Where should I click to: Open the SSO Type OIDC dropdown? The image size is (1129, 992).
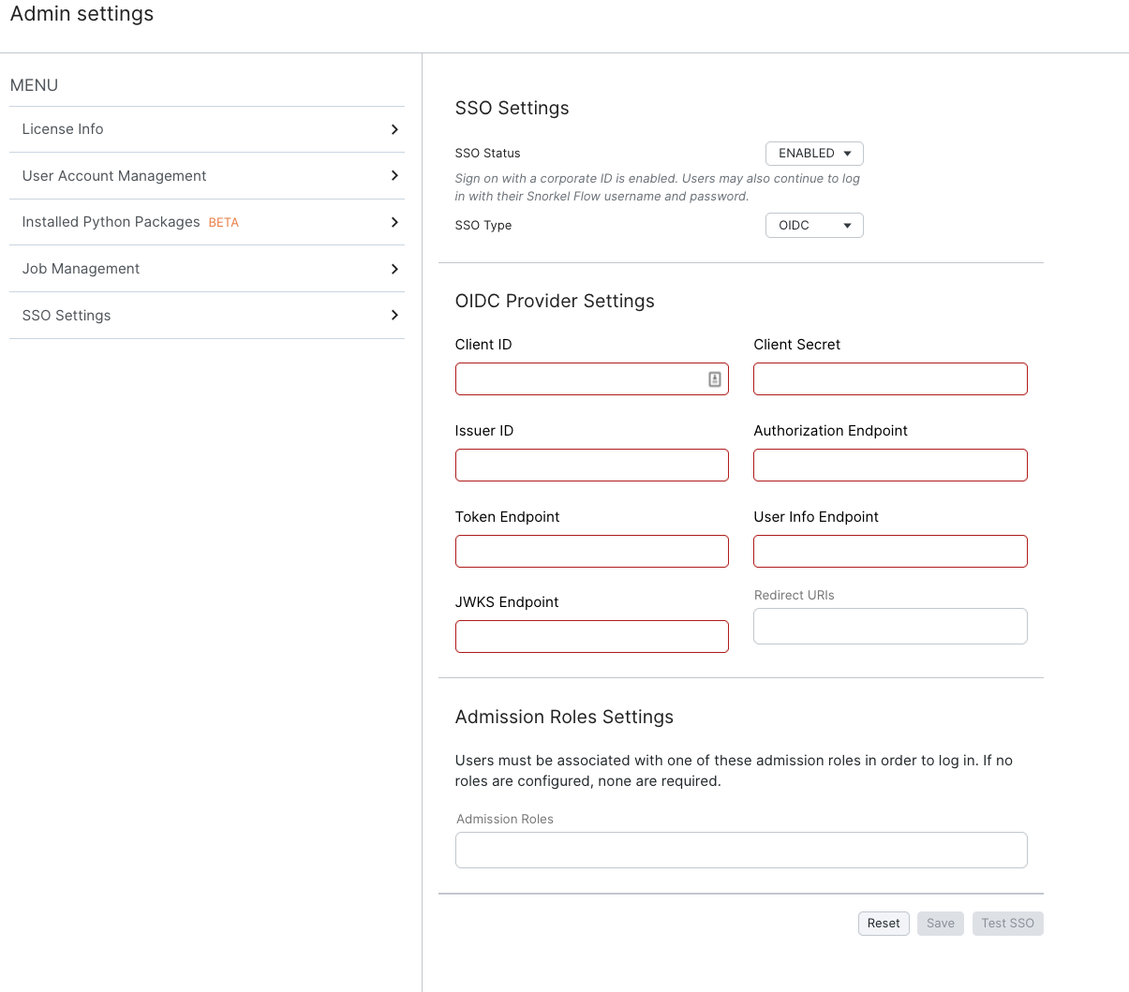coord(814,226)
